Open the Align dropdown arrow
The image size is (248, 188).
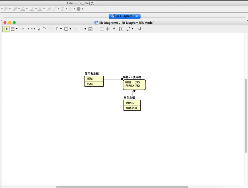click(10, 9)
